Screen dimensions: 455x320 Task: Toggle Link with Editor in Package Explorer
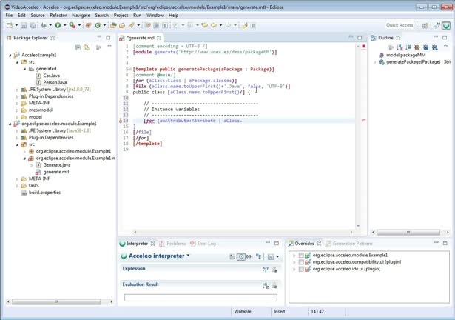(87, 47)
